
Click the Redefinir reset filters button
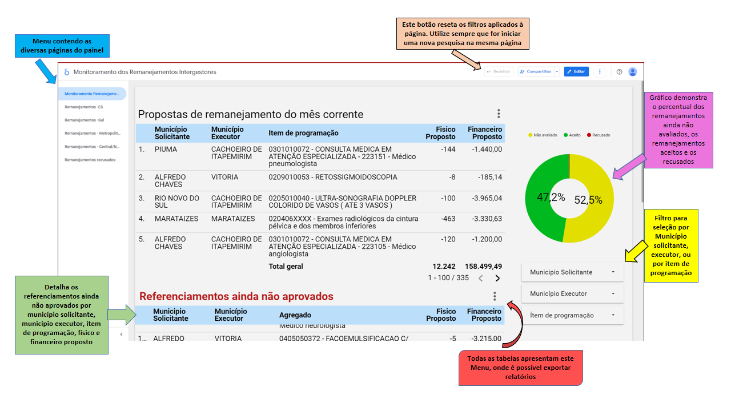point(499,72)
